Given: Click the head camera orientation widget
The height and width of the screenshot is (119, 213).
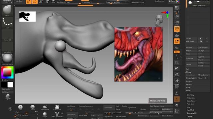Looking at the screenshot, I should [x=159, y=20].
